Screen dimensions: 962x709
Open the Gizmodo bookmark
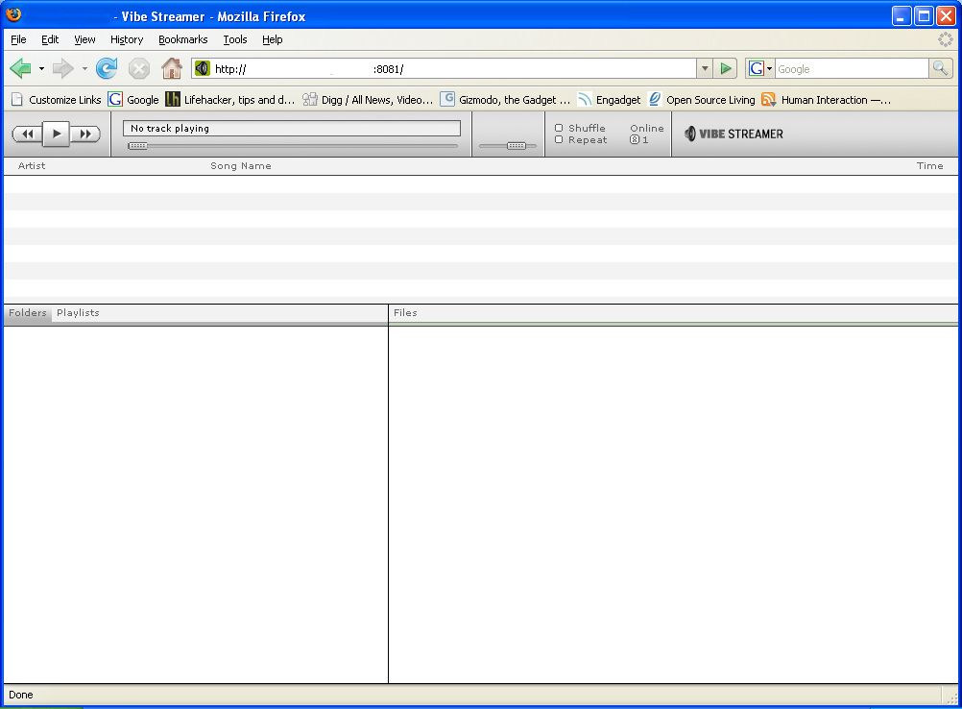[x=505, y=100]
